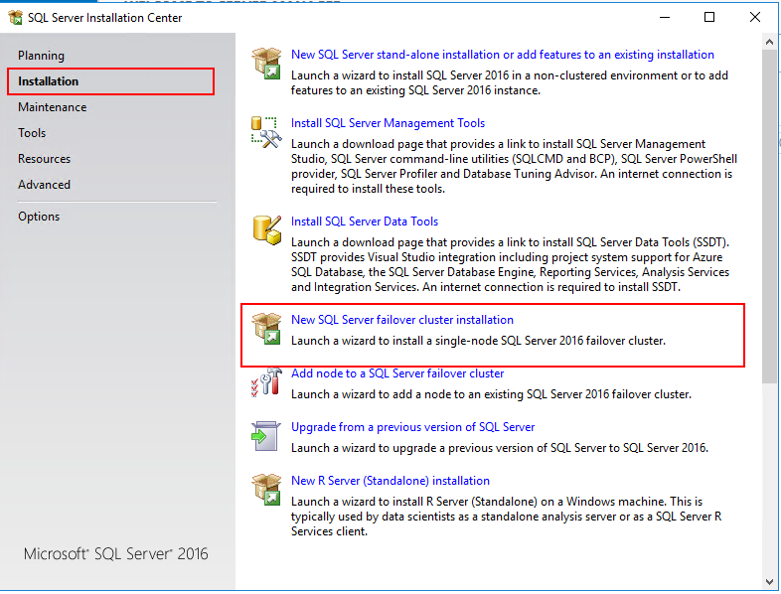Click the scrollbar down arrow
The width and height of the screenshot is (781, 594).
tap(769, 581)
